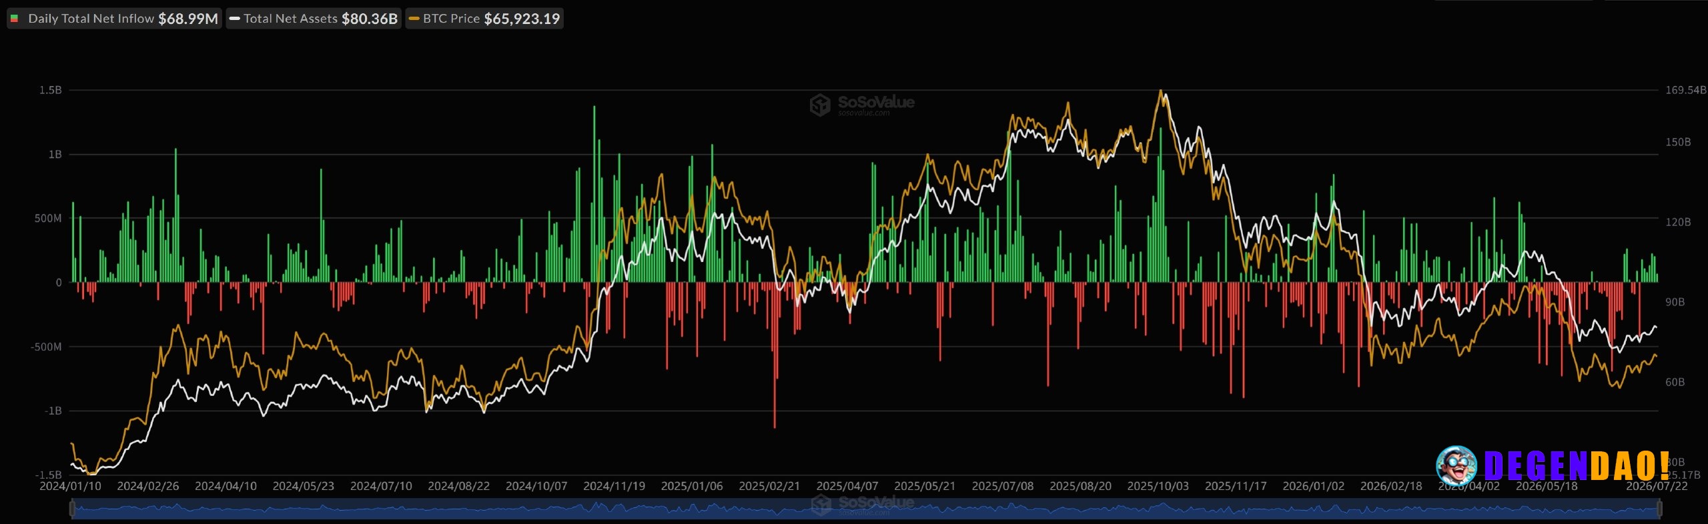Click the 2025/07/08 date label
Viewport: 1708px width, 524px height.
coord(1003,486)
